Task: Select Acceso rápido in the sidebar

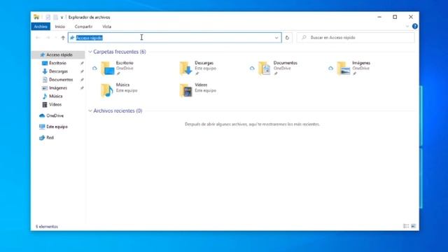Action: 59,55
